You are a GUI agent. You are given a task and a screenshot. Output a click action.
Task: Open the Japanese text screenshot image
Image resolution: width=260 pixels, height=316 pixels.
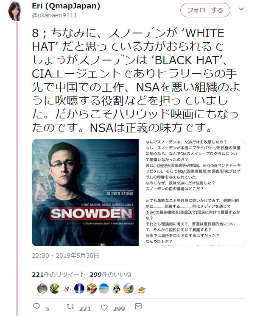pos(193,192)
